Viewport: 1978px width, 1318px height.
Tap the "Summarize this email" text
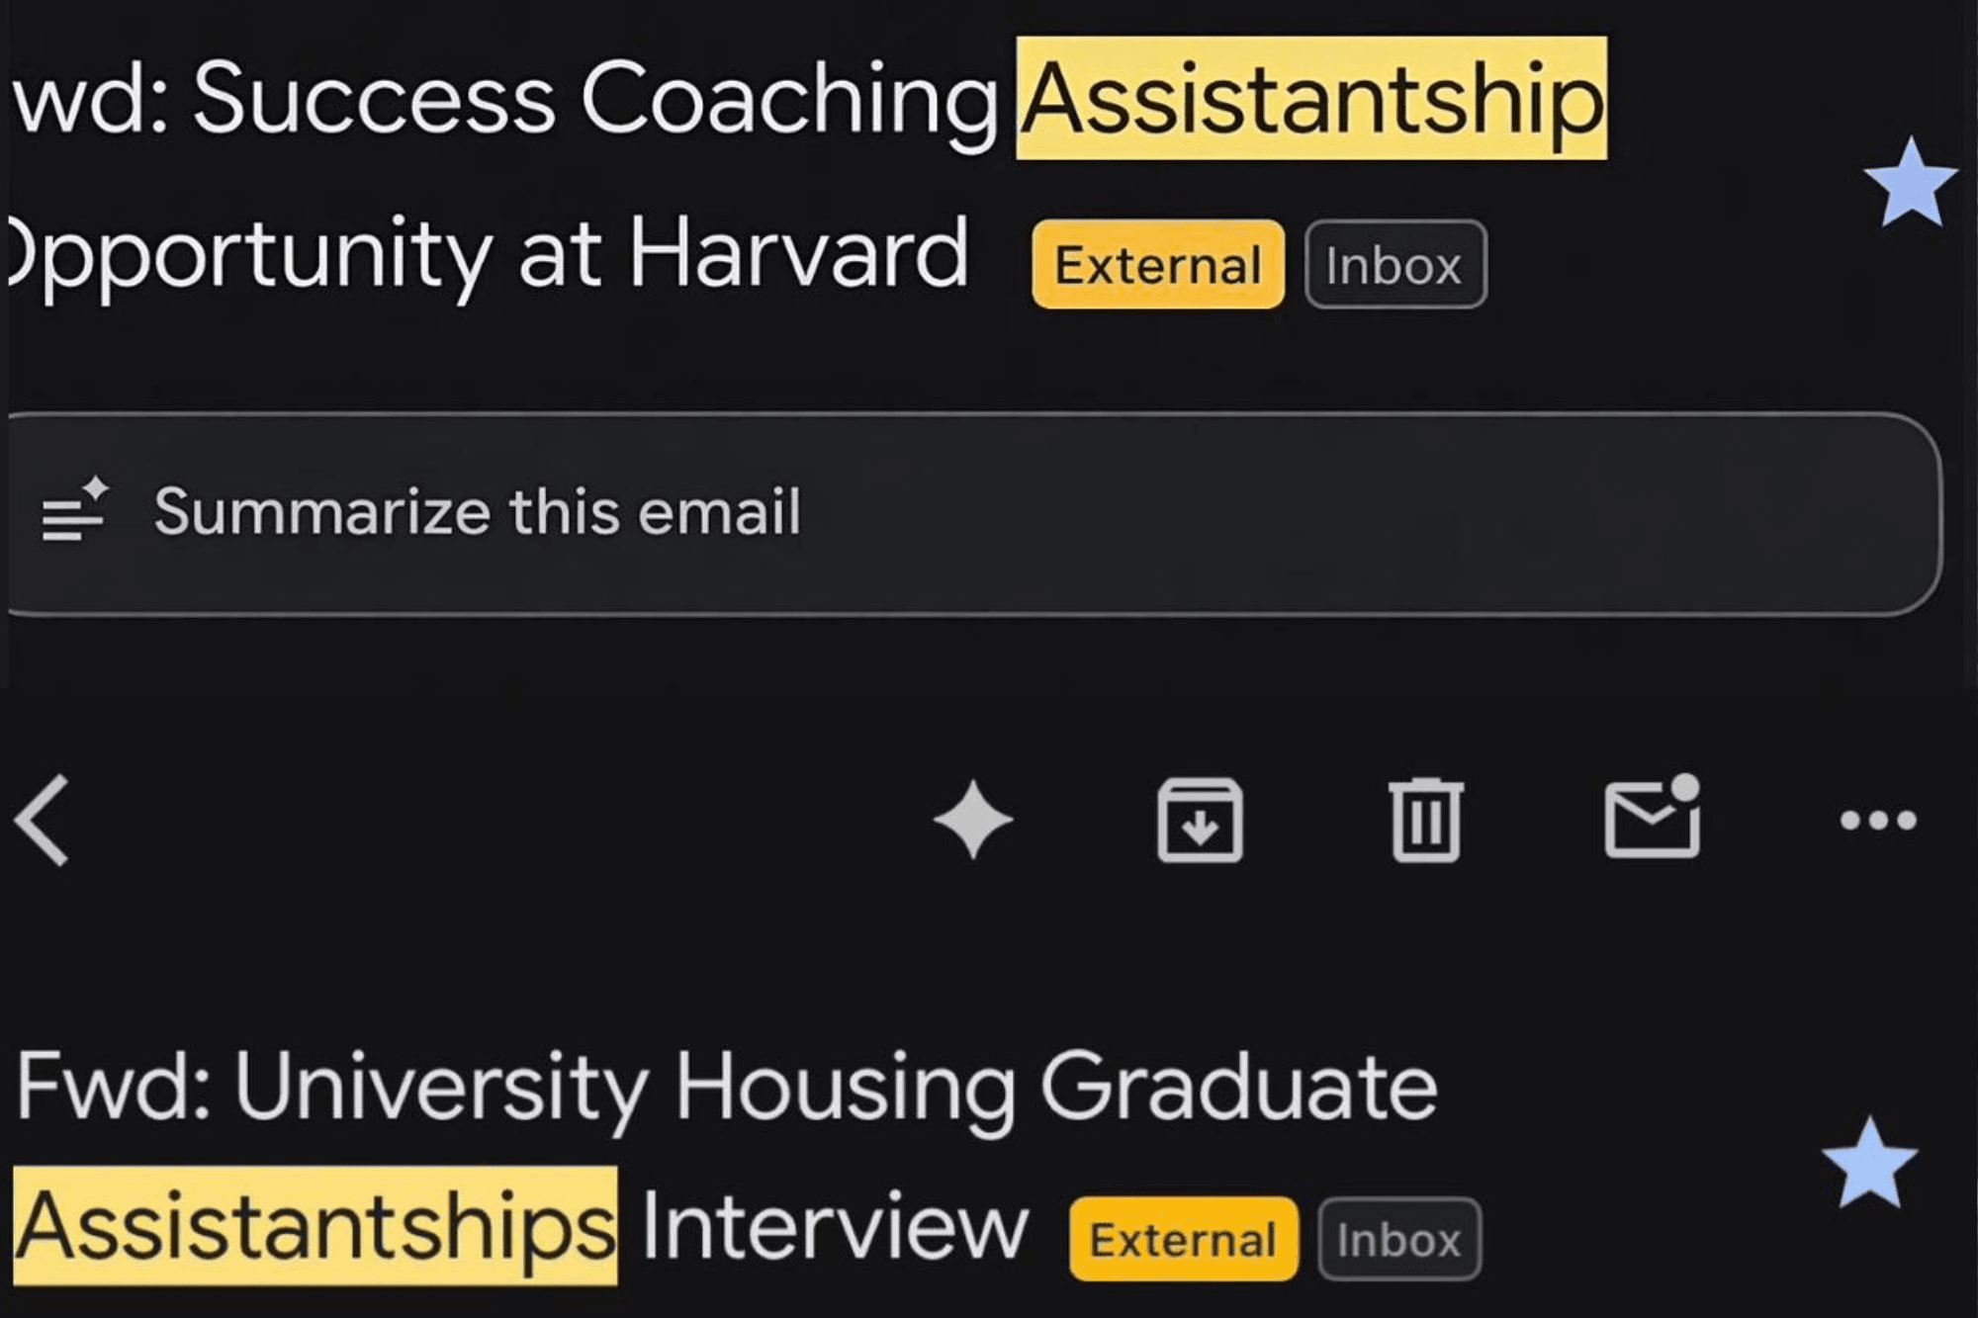[477, 512]
